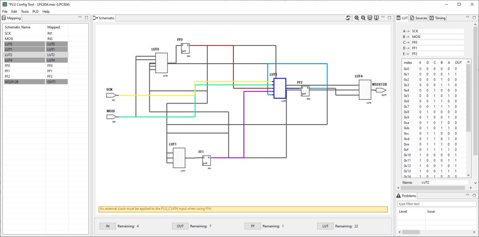
Task: Zoom out of the schematic
Action: (363, 18)
